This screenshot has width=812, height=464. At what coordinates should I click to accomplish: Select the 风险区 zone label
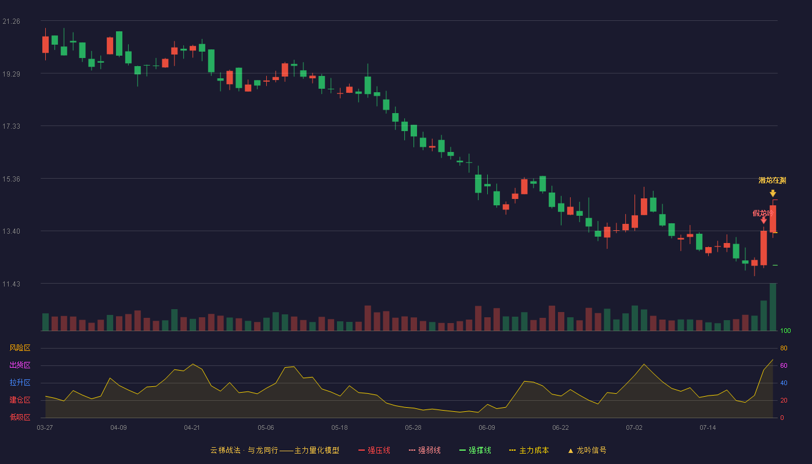20,348
